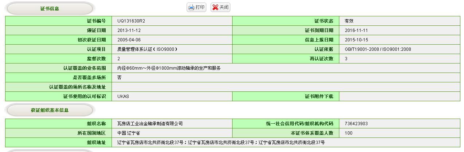This screenshot has height=152, width=464.
Task: Select the 获证组织基本信息 section header
Action: [x=50, y=110]
